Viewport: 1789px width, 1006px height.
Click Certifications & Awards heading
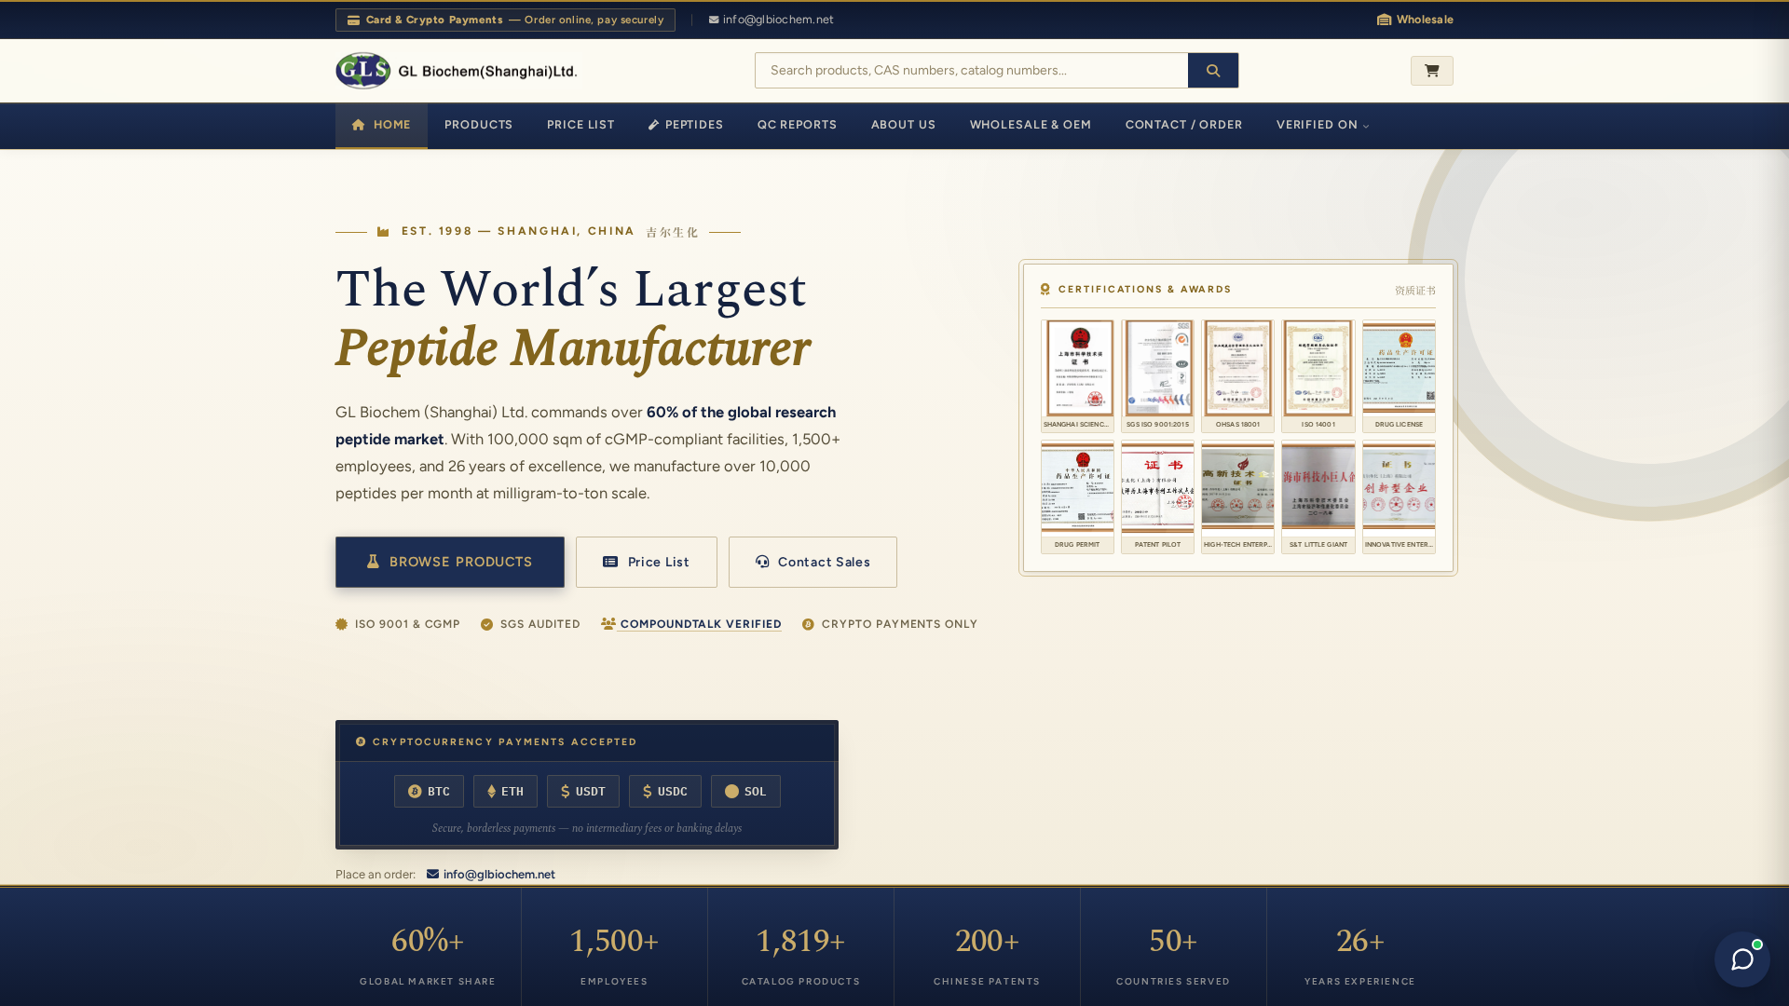(1136, 290)
